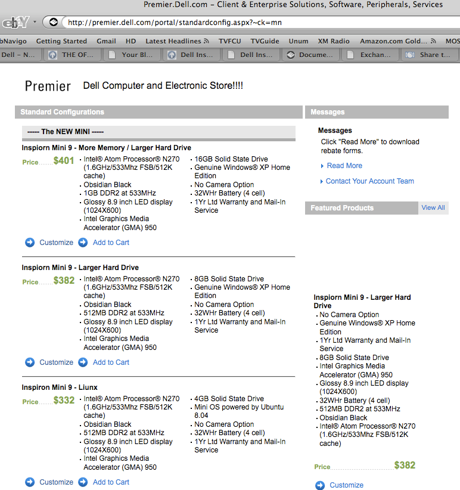This screenshot has width=460, height=490.
Task: Click the 'Inspiron Mini 9 - Liunx' heading
Action: 60,387
